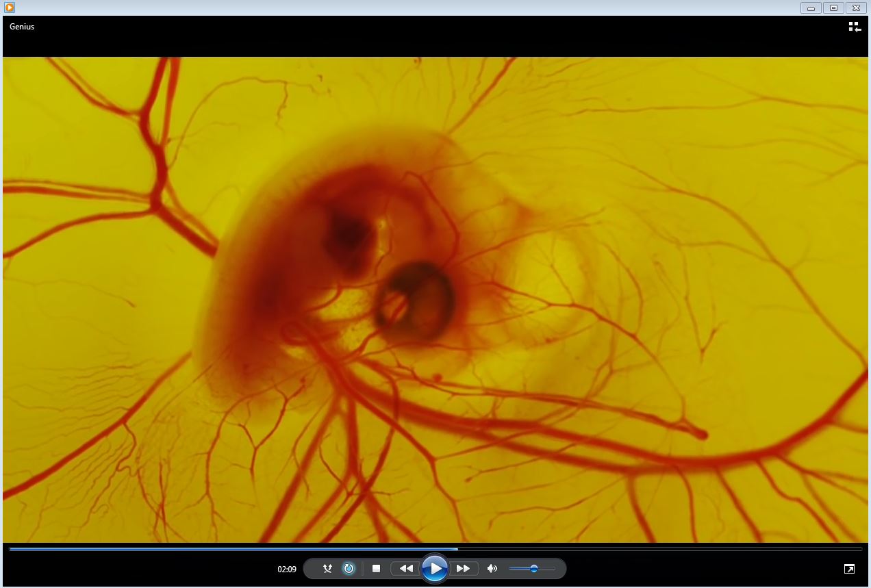
Task: Stop the video playback
Action: [x=376, y=568]
